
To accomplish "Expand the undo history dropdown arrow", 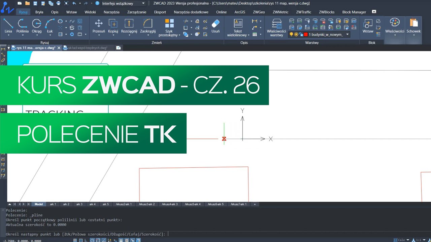I will pos(79,3).
